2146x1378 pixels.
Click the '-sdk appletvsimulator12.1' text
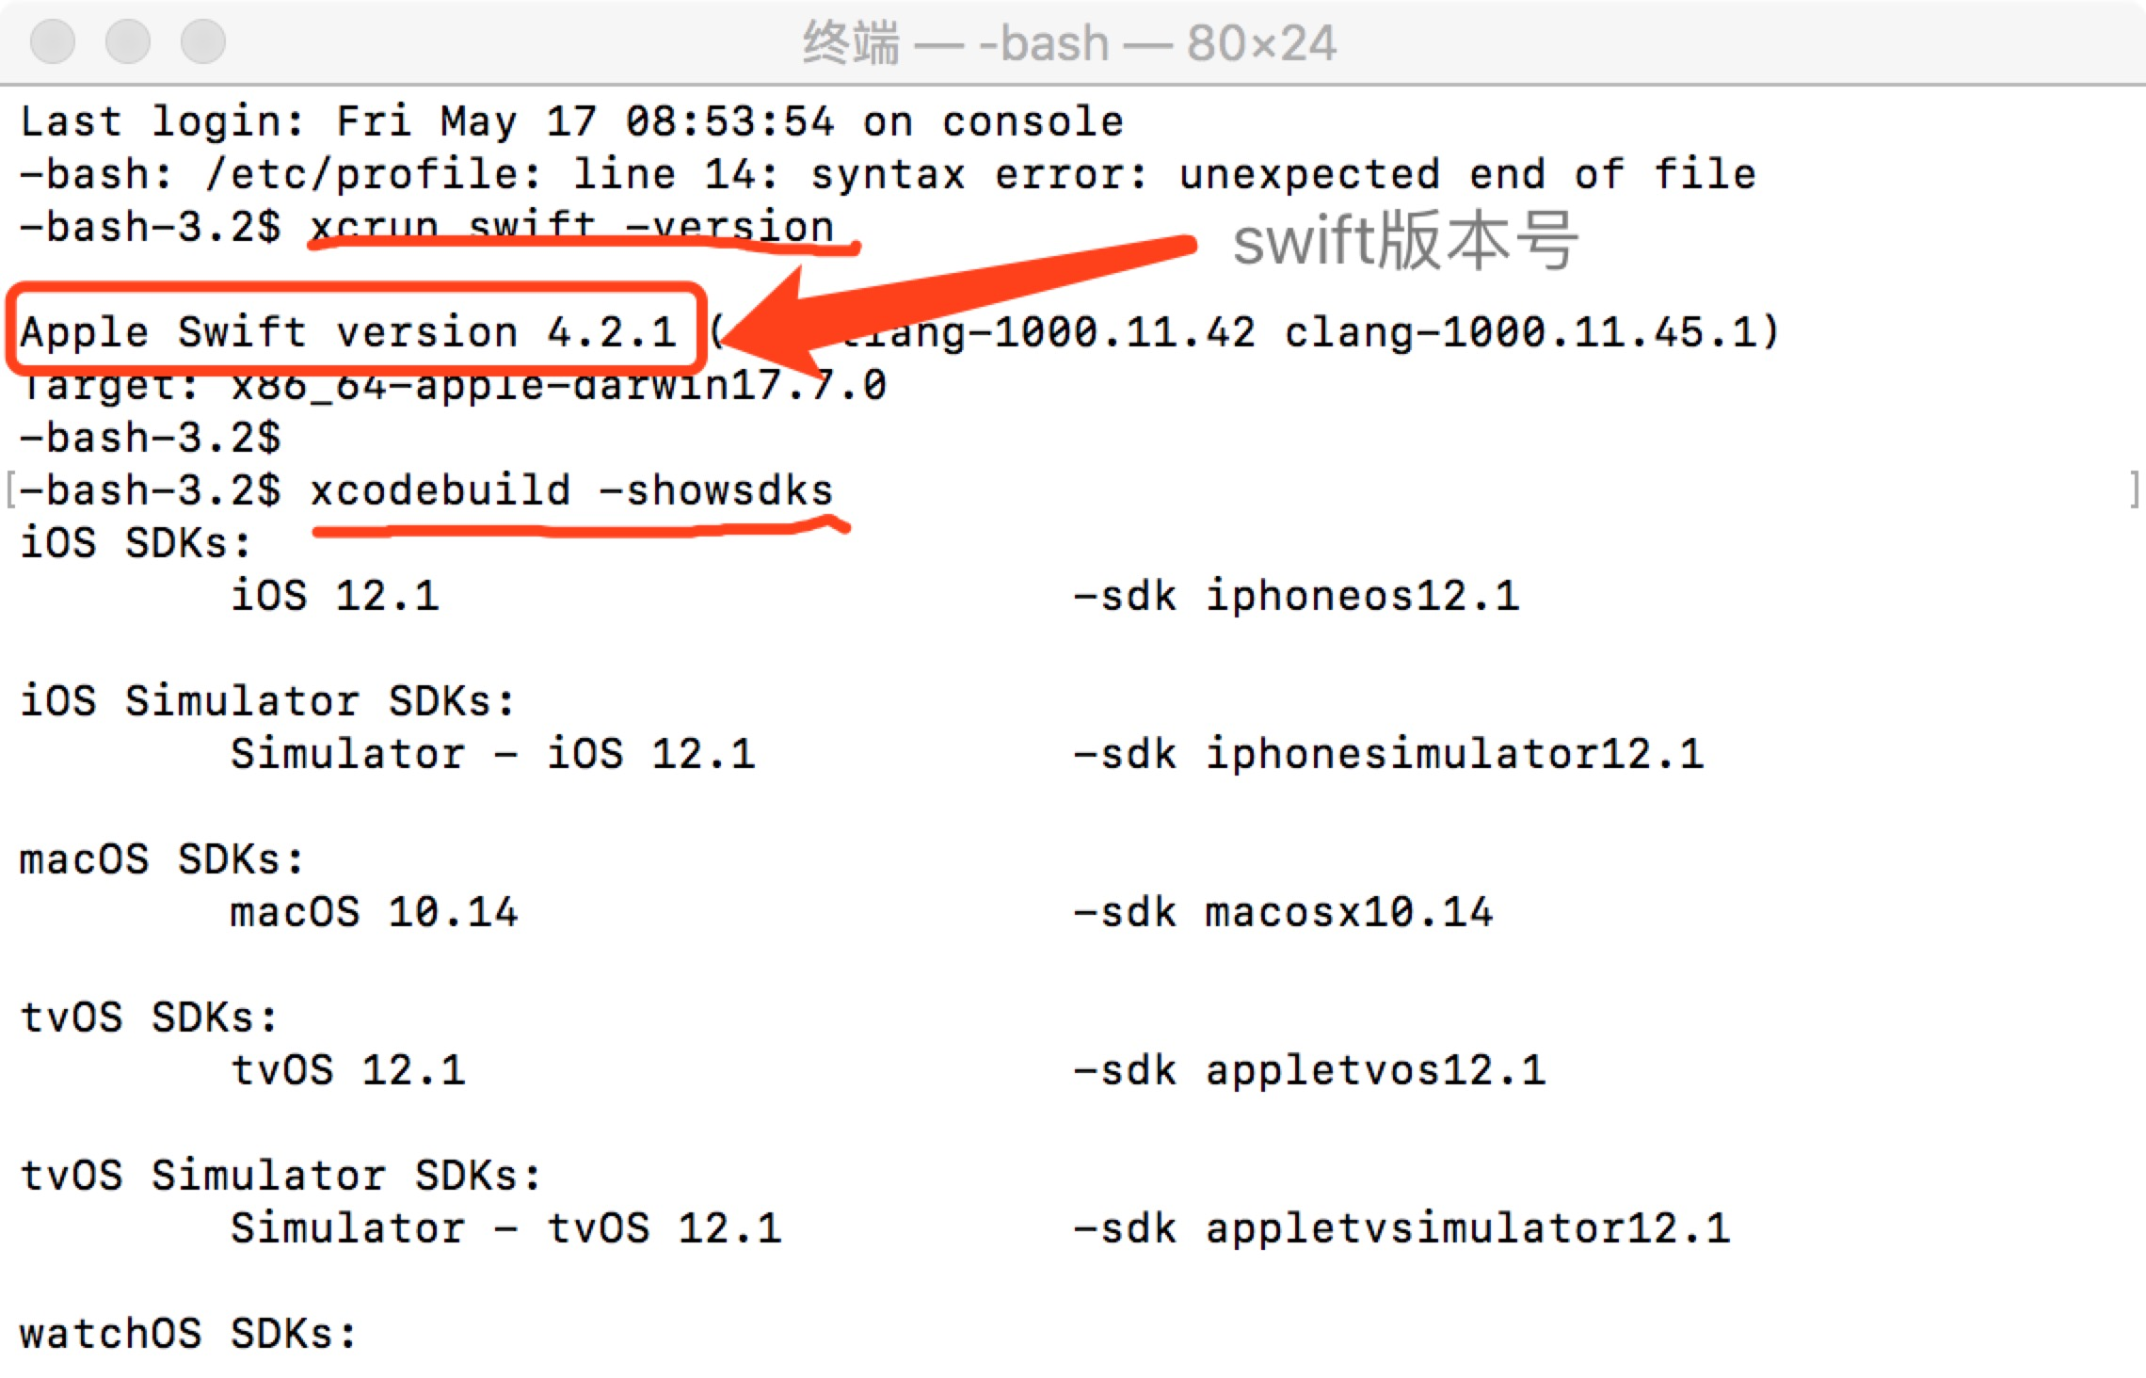click(x=1401, y=1228)
